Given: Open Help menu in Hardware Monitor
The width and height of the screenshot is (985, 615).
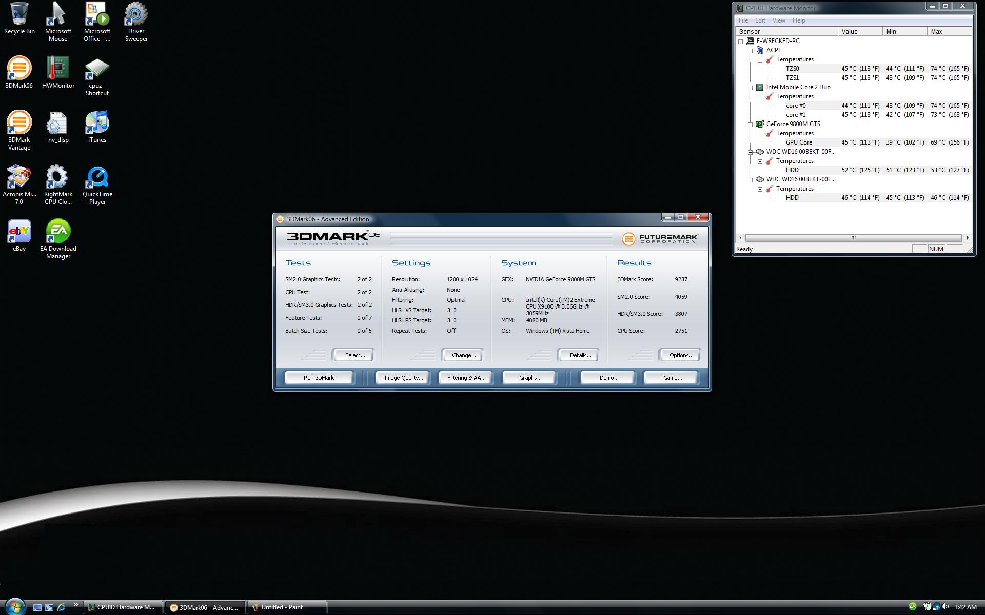Looking at the screenshot, I should [799, 20].
